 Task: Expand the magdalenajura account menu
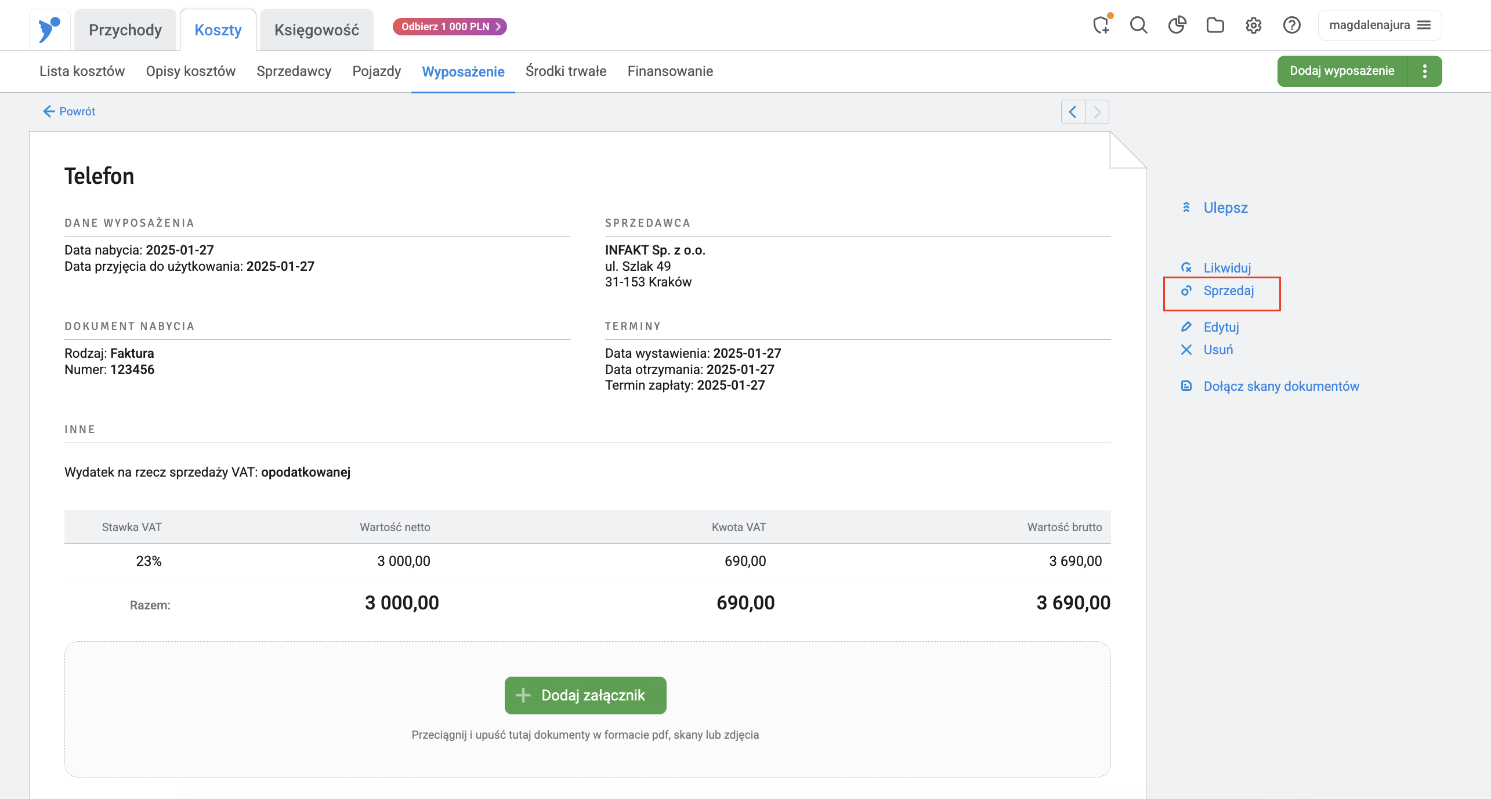(1379, 26)
